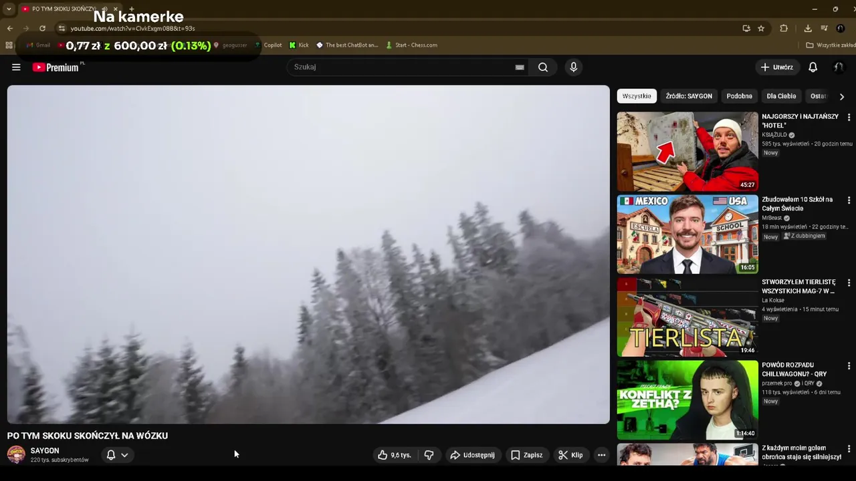Click the Utwórz create button
This screenshot has height=481, width=856.
click(776, 67)
